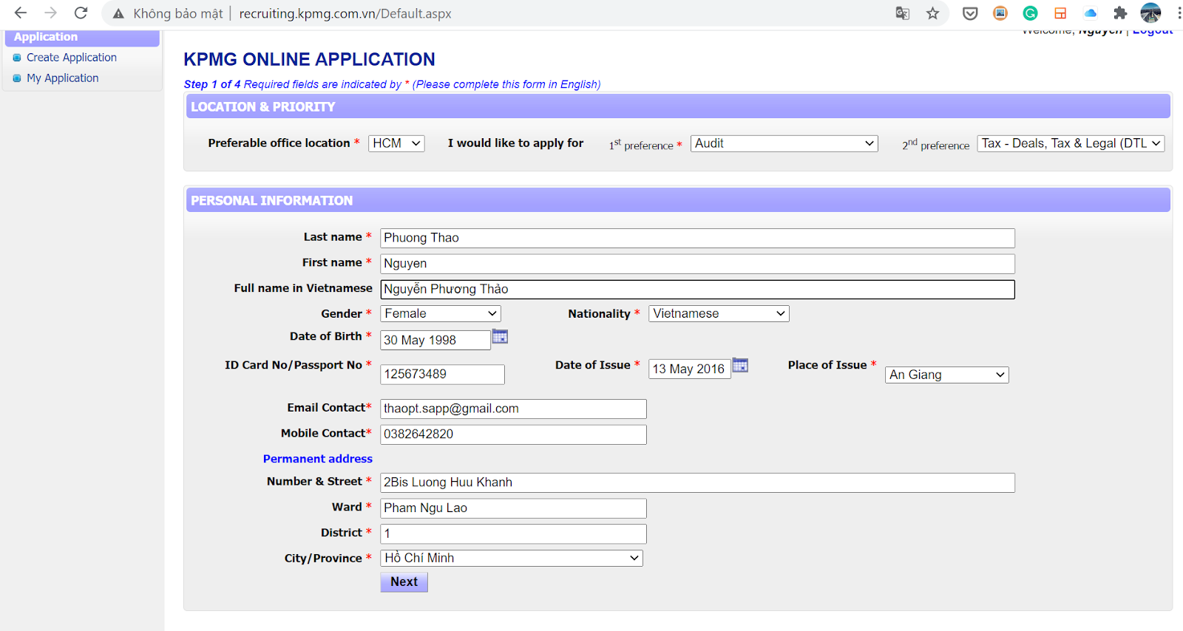Viewport: 1183px width, 631px height.
Task: Click the ID Card No/Passport No field
Action: click(x=442, y=375)
